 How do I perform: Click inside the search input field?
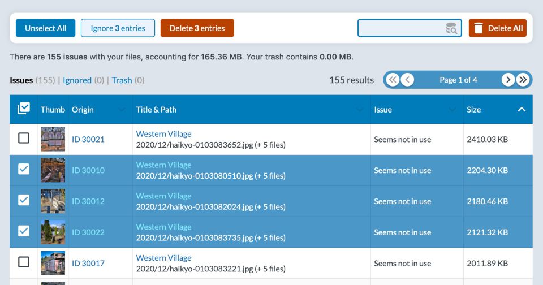(x=402, y=28)
